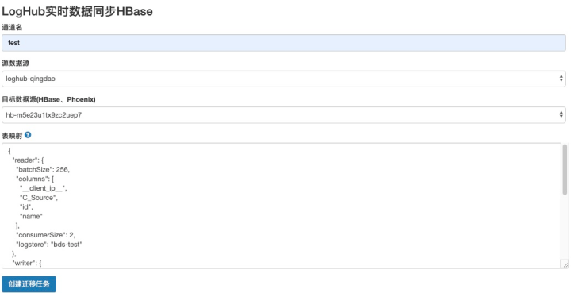This screenshot has width=571, height=293.
Task: Open the 源数据源 dropdown showing loghub-qingdao
Action: [284, 79]
